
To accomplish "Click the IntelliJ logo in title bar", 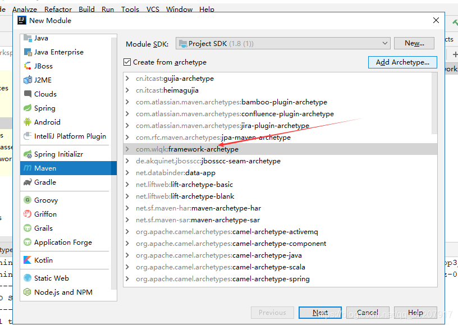I will (22, 20).
